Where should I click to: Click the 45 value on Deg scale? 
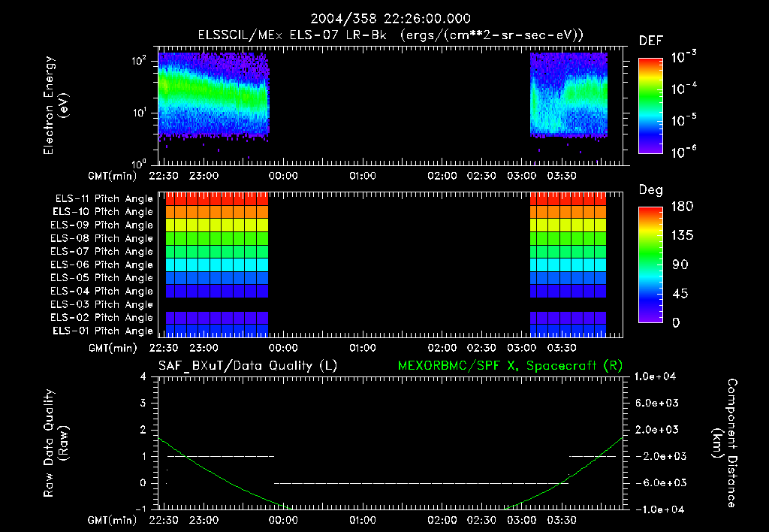(680, 294)
